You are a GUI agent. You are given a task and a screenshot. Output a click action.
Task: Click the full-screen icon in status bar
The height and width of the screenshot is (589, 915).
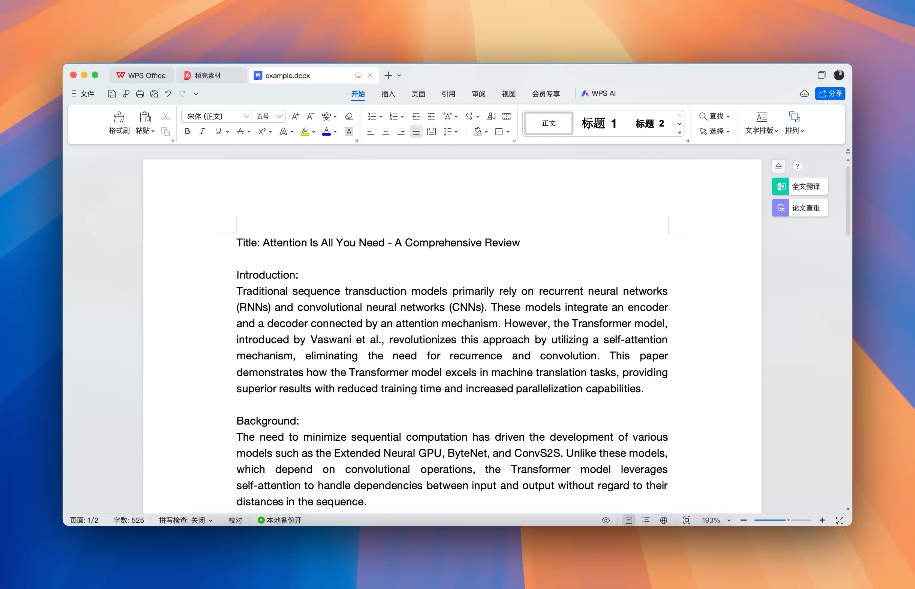click(839, 520)
